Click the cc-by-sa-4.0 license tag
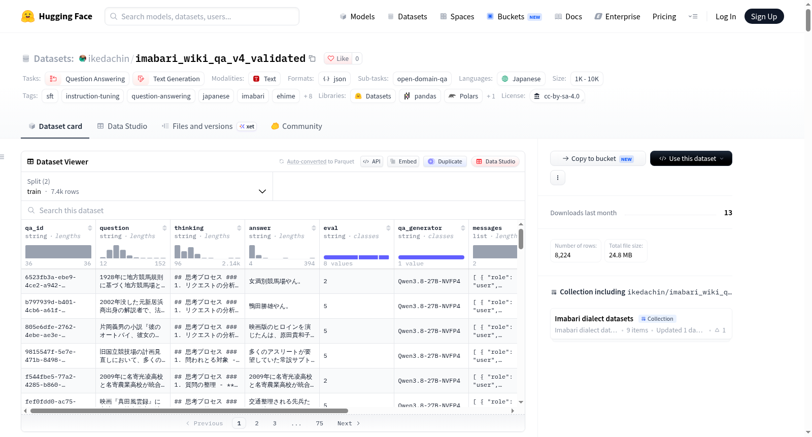 (x=557, y=96)
